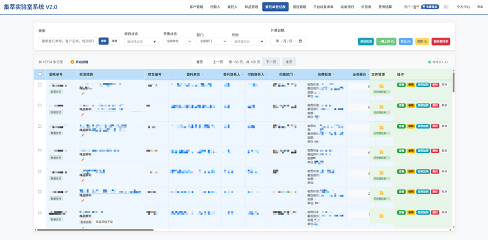Click the 收费标准 column header

(326, 74)
